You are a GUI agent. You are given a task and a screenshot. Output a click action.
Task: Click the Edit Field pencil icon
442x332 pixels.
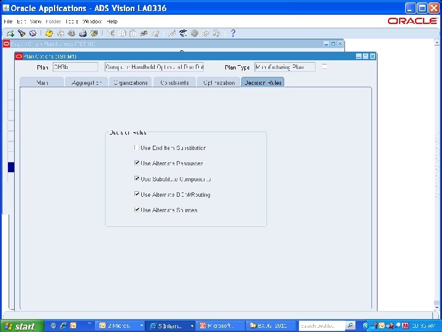point(172,33)
